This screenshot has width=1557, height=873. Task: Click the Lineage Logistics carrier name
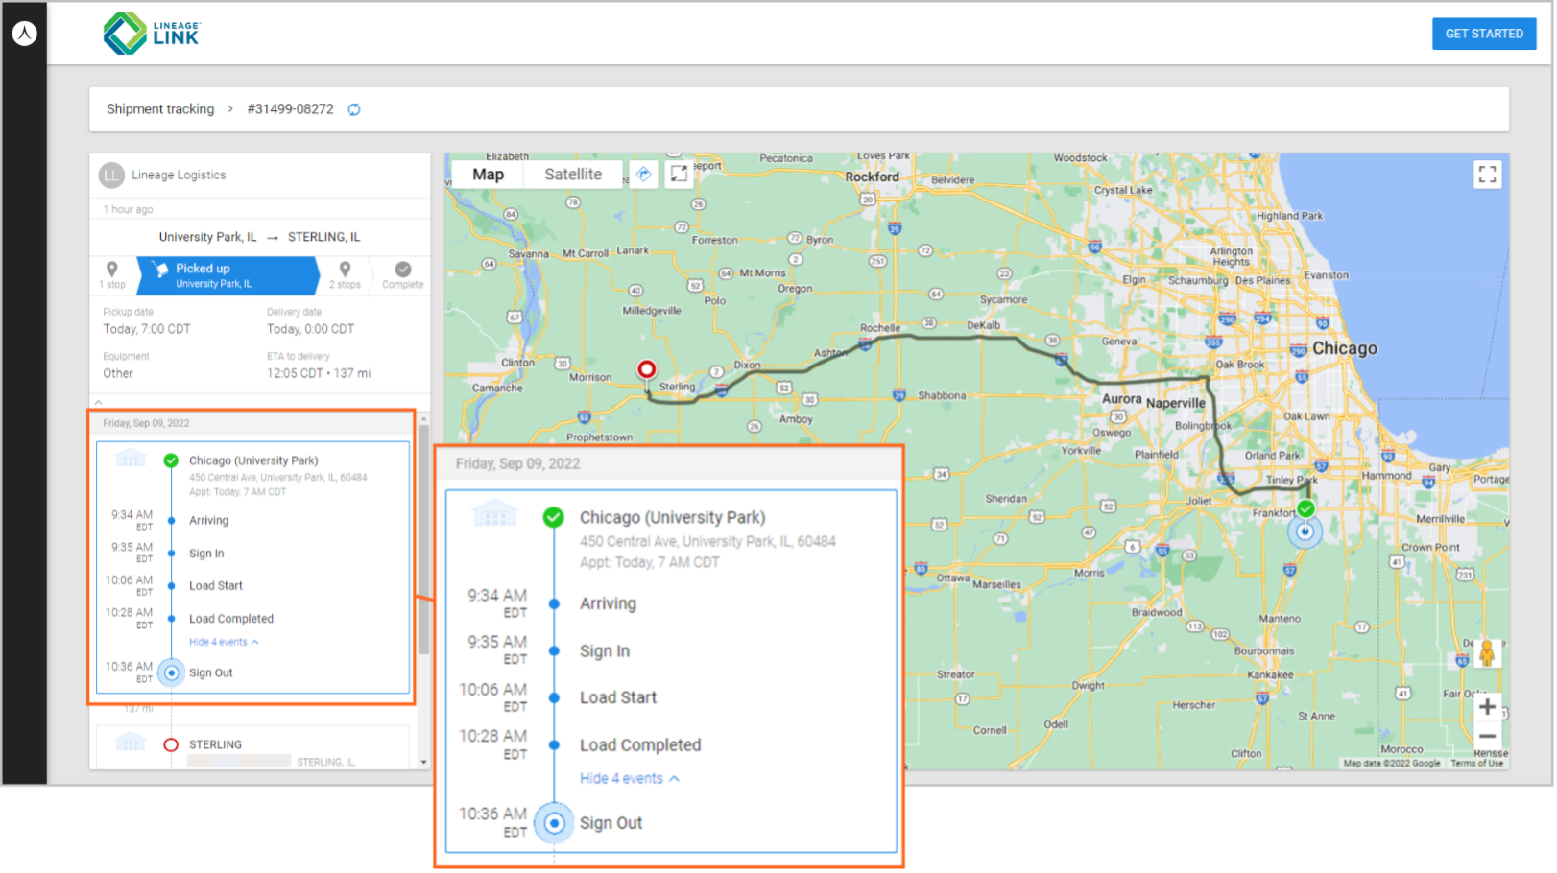tap(179, 176)
